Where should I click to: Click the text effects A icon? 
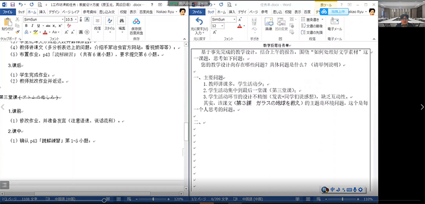(x=26, y=32)
